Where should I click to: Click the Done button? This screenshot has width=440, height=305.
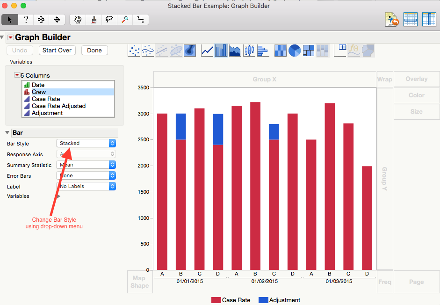[x=94, y=50]
